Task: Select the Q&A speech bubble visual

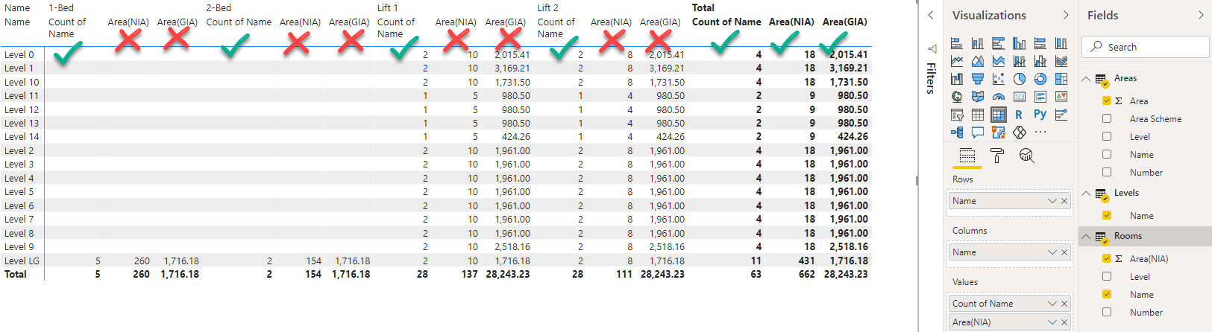Action: [x=978, y=133]
